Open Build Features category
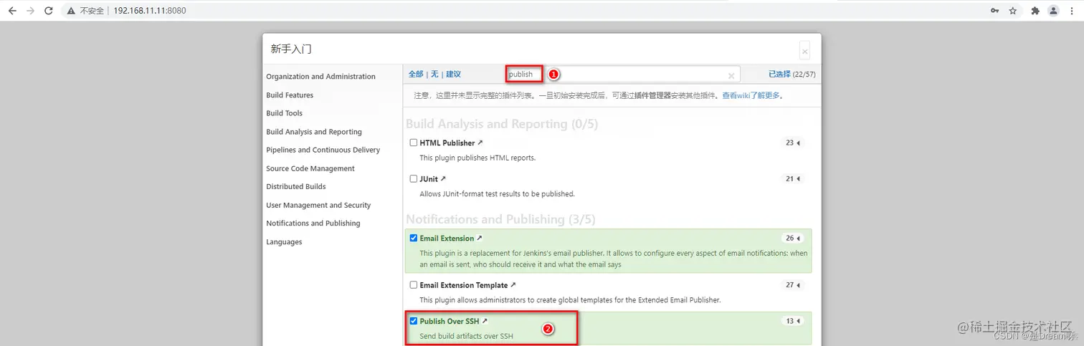 pos(290,95)
